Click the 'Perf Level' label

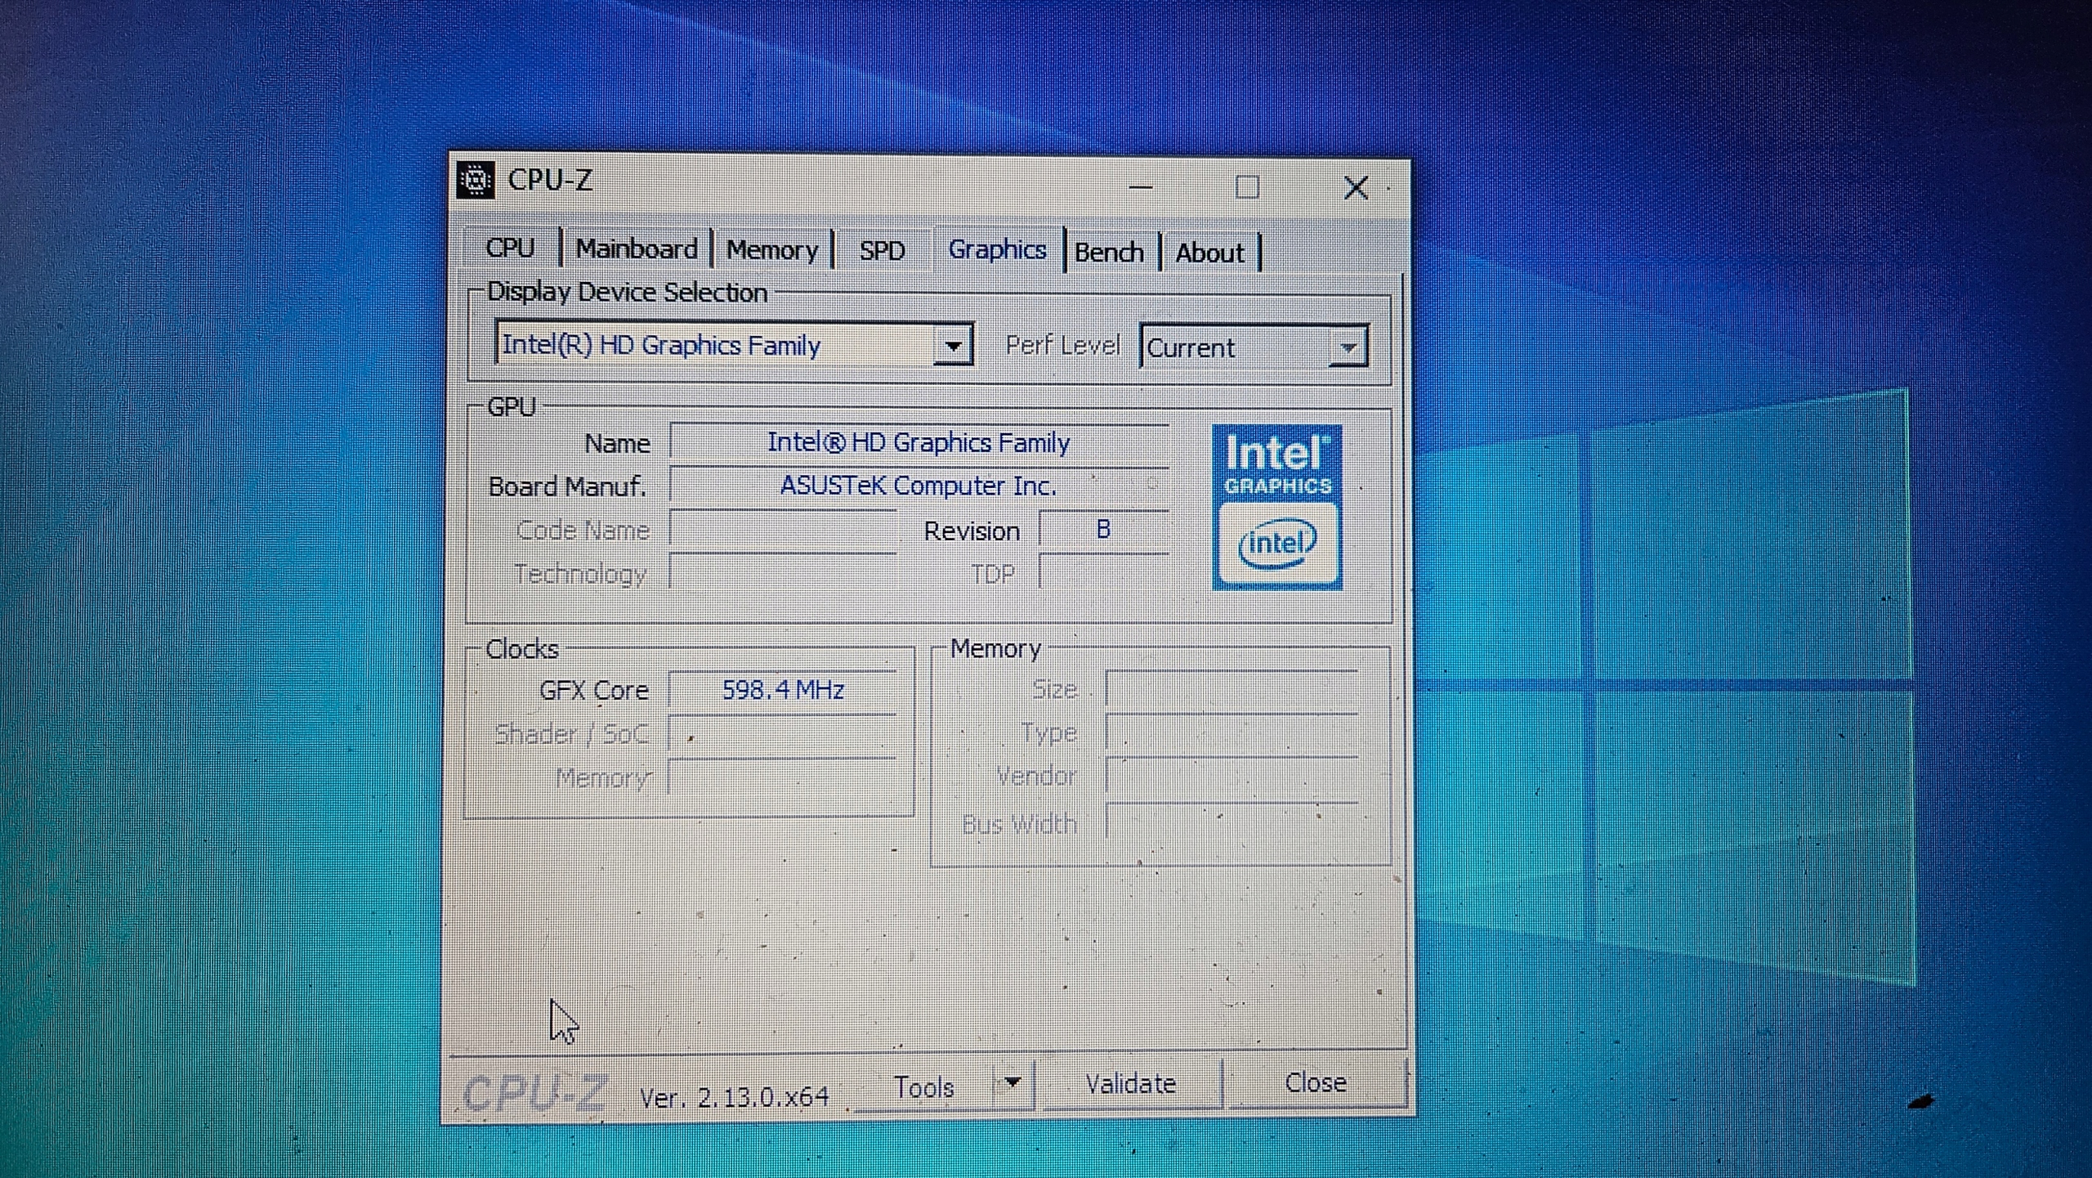pyautogui.click(x=1062, y=345)
